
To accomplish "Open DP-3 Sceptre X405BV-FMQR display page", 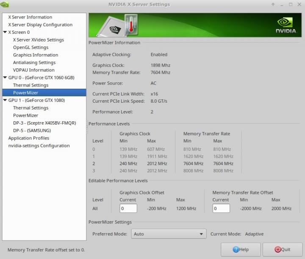I will pos(44,123).
